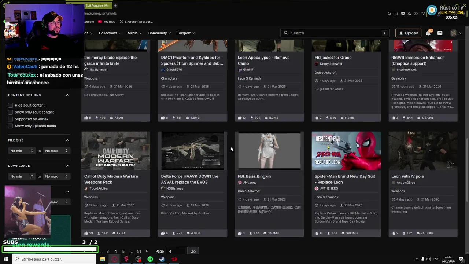
Task: Open FBI_Baisi_Bingxin mod title
Action: [x=254, y=176]
